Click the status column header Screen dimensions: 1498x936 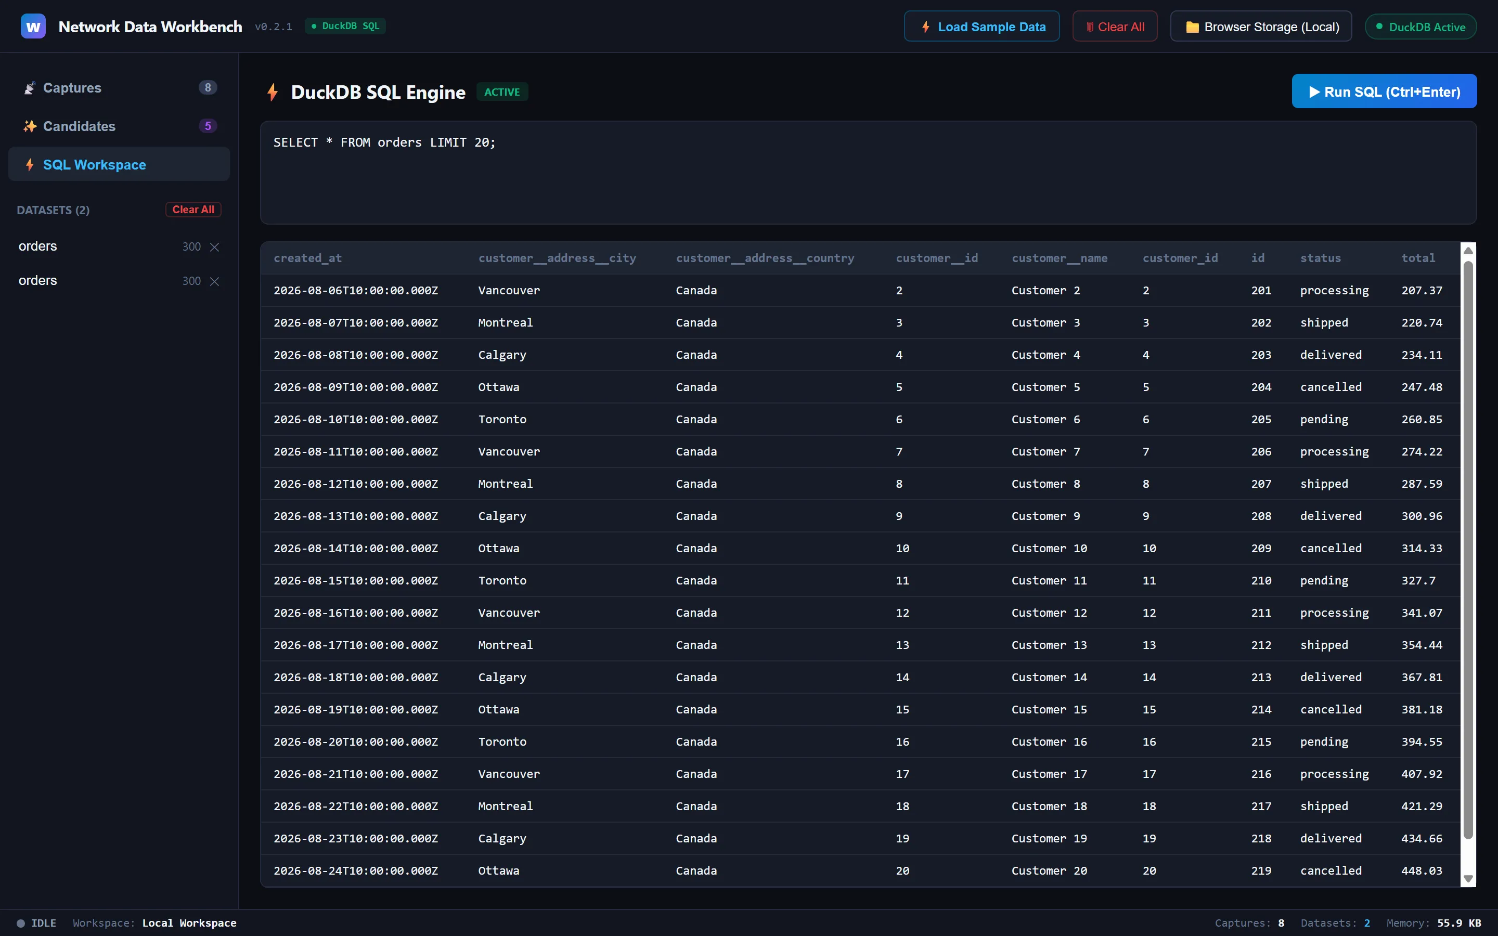[1320, 258]
